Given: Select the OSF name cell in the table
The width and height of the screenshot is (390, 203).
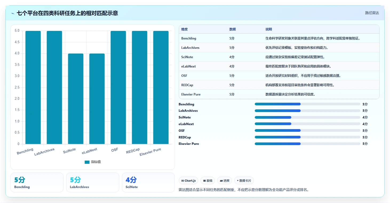Looking at the screenshot, I should tap(184, 76).
